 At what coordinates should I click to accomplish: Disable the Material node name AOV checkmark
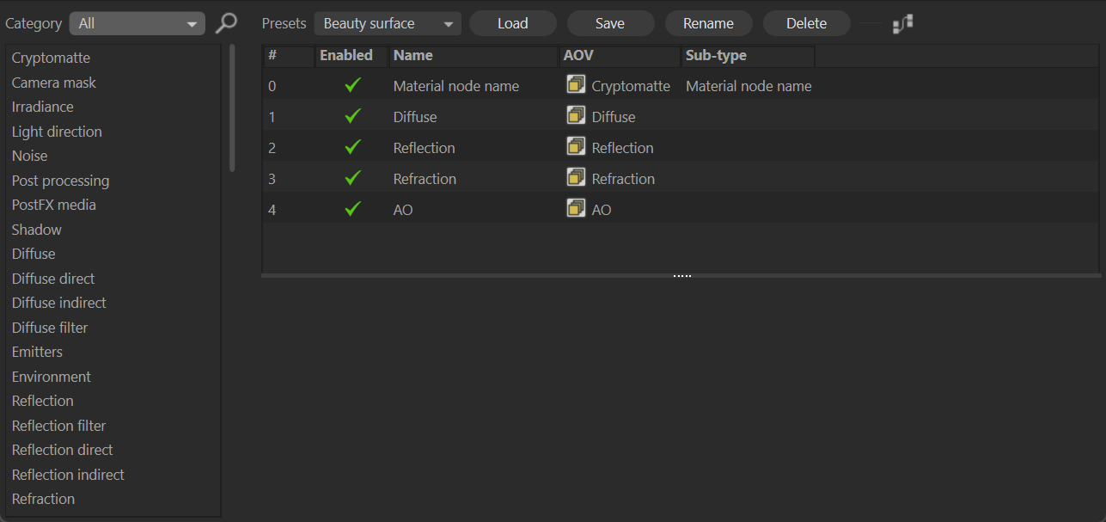[352, 86]
